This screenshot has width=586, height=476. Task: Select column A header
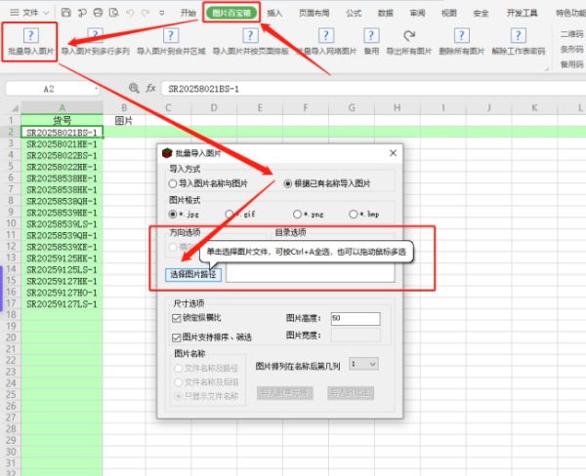pyautogui.click(x=63, y=108)
